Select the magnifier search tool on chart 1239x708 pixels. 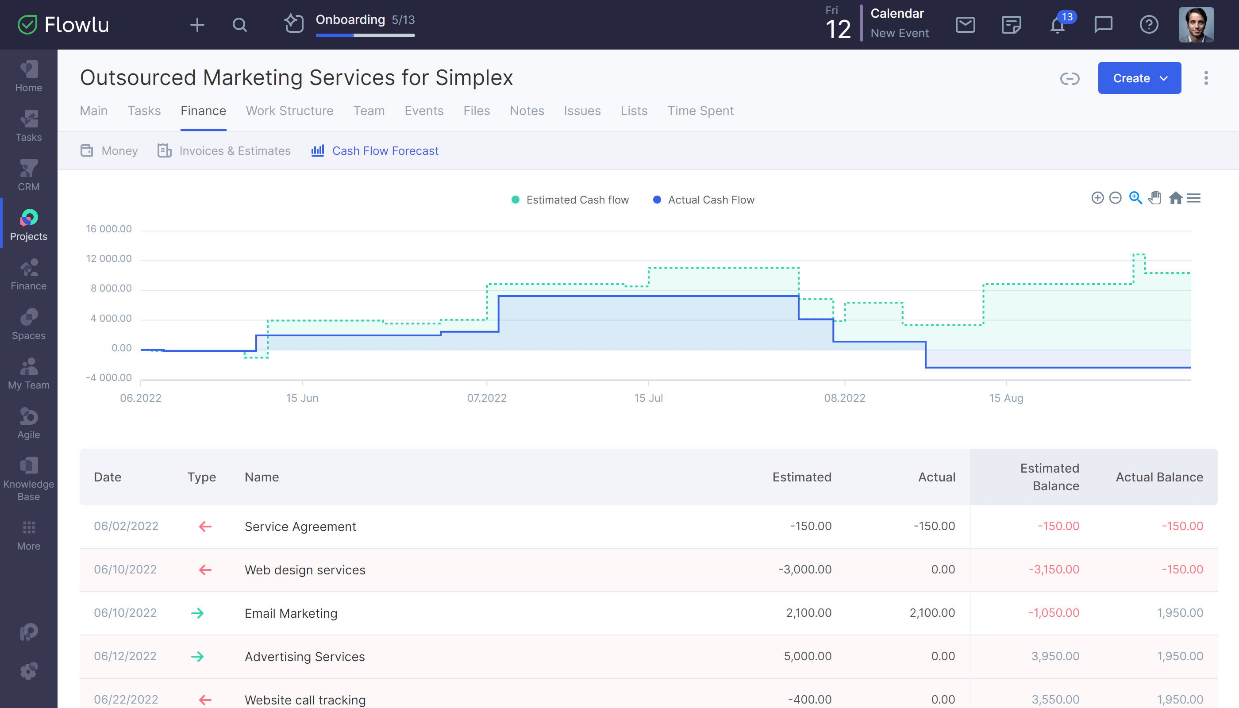(1136, 199)
